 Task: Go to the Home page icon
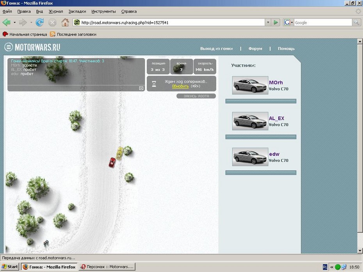pyautogui.click(x=65, y=23)
